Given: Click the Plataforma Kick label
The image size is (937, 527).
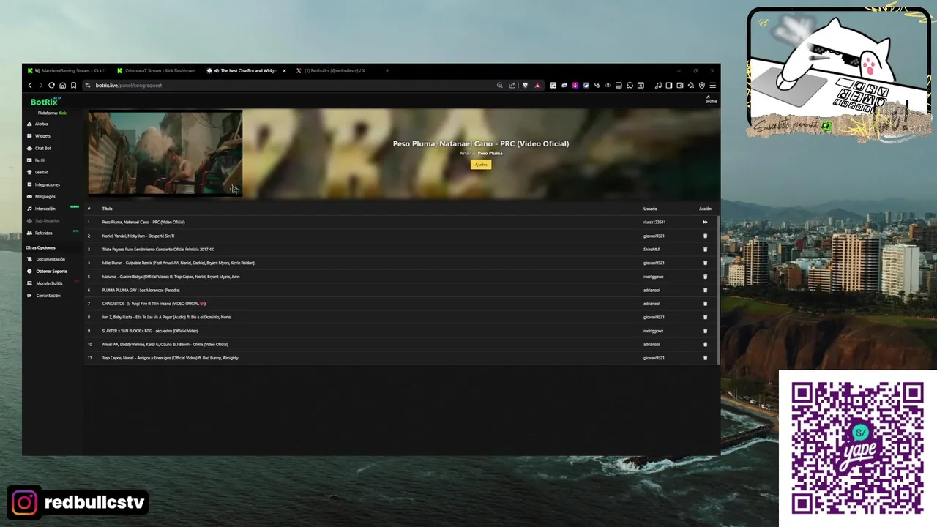Looking at the screenshot, I should [x=52, y=113].
